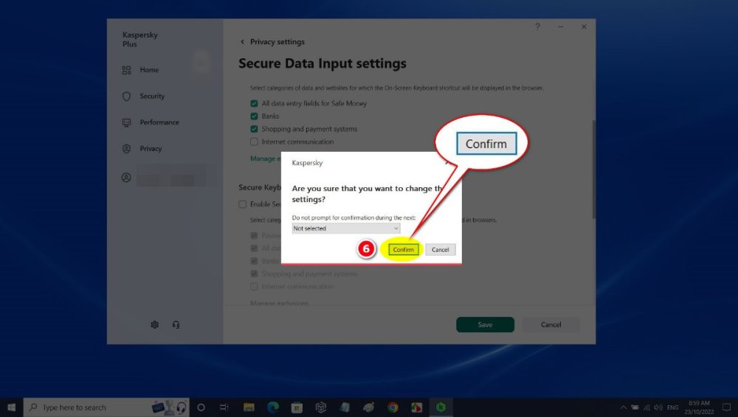Uncheck 'All data entry fields for Safe Money'
The image size is (738, 417).
click(254, 103)
